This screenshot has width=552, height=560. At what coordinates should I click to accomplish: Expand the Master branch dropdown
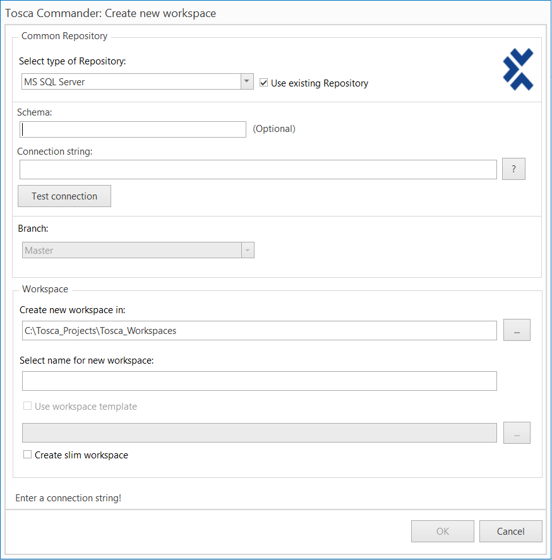point(248,251)
